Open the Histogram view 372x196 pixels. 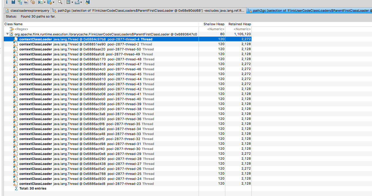pos(13,2)
